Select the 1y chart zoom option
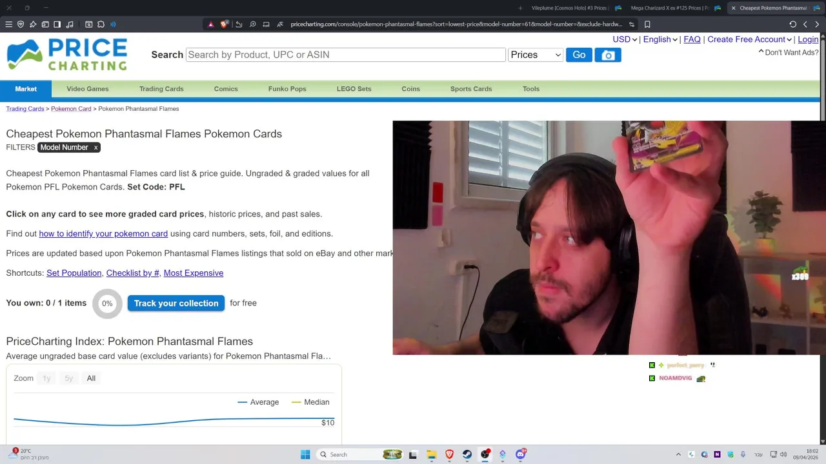Viewport: 826px width, 464px height. pos(46,378)
